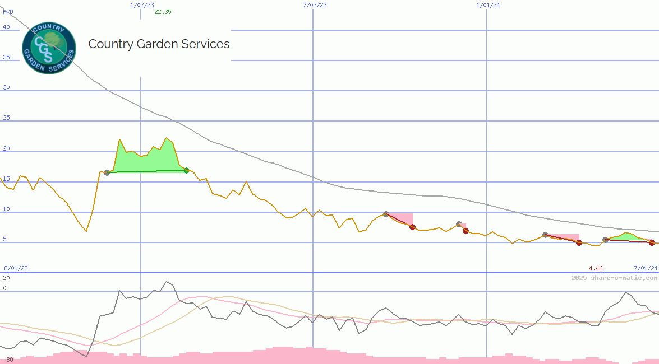Click the '2025 share-o-matic.com' credit text

[614, 278]
